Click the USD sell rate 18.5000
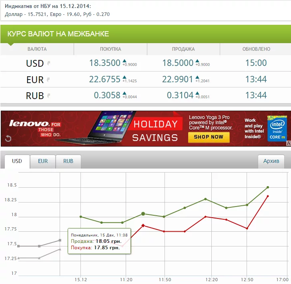 click(178, 63)
